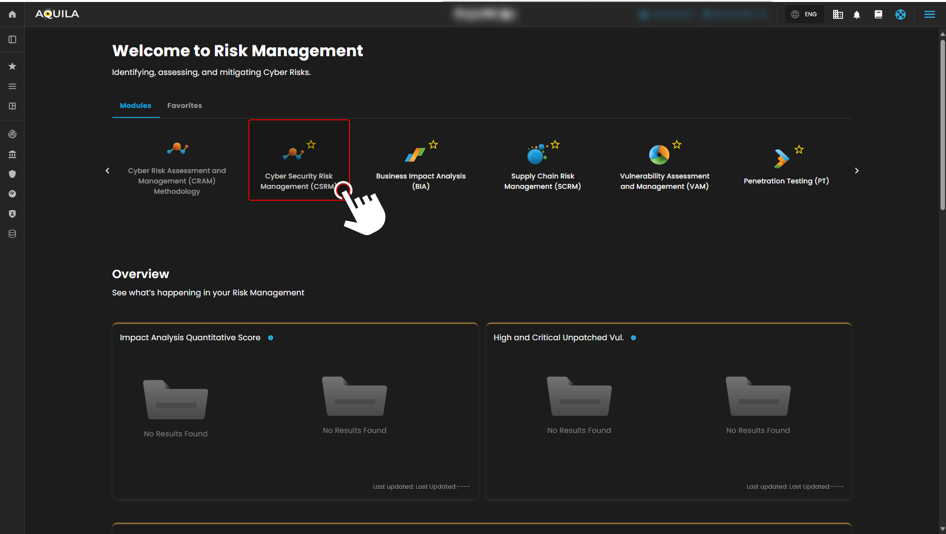
Task: Select the Modules tab
Action: click(136, 106)
